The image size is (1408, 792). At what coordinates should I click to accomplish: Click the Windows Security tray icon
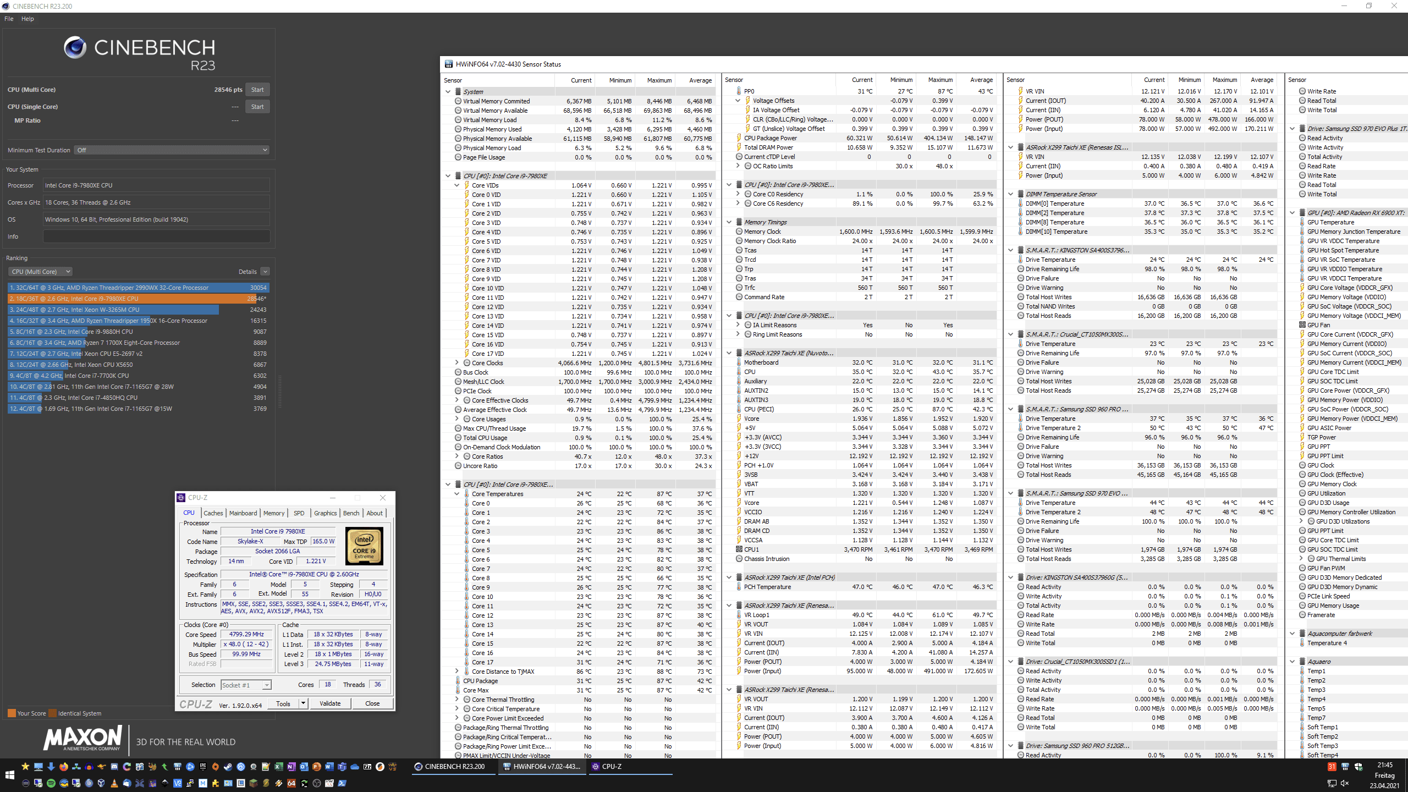click(x=1358, y=767)
